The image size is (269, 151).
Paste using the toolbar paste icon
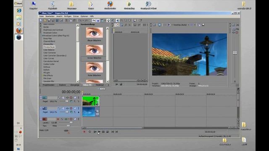[x=74, y=21]
